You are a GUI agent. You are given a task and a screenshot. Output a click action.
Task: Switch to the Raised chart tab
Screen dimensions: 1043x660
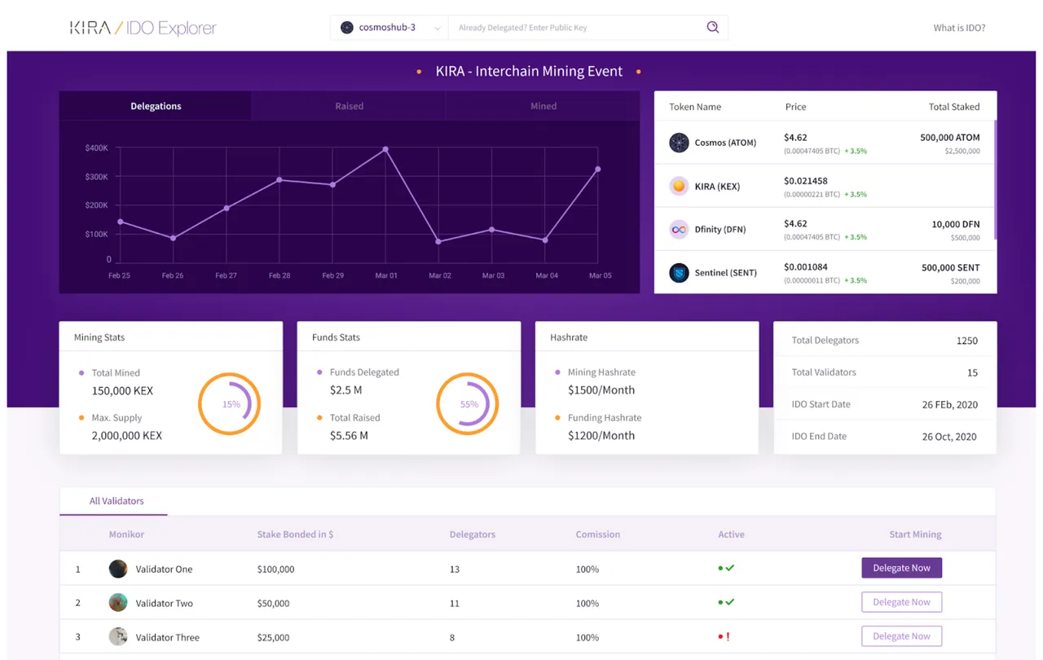[x=349, y=106]
